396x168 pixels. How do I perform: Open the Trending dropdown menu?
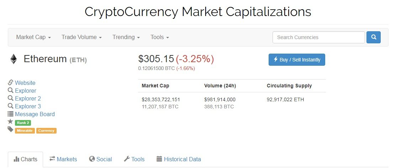126,37
